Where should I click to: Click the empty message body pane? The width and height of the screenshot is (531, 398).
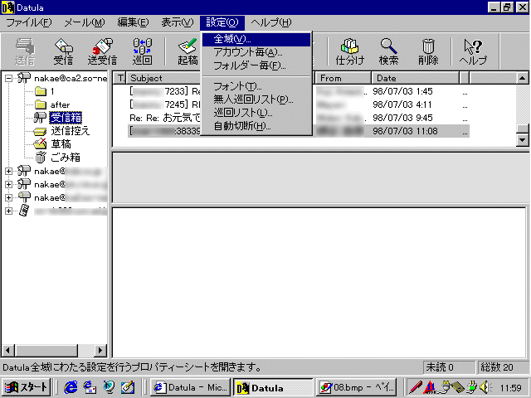pos(319,283)
